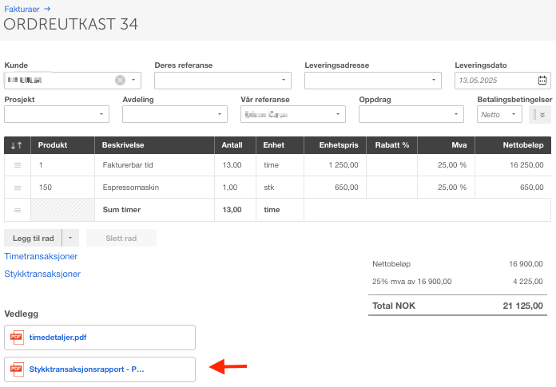The width and height of the screenshot is (556, 387).
Task: Open the Timetransaksjoner link
Action: pyautogui.click(x=41, y=256)
